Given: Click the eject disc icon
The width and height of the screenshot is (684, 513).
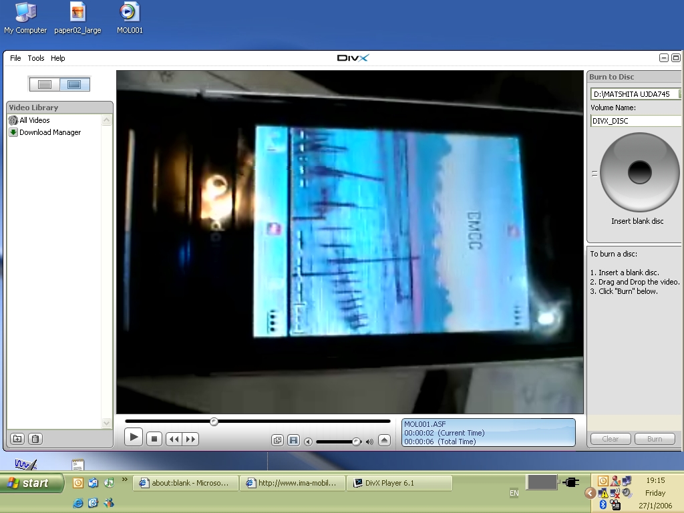Looking at the screenshot, I should coord(384,440).
